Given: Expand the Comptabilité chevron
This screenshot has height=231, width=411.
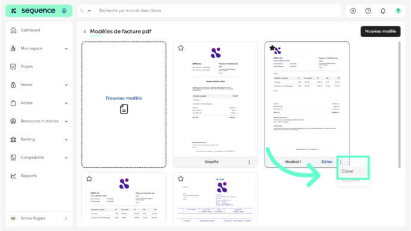Looking at the screenshot, I should click(x=66, y=158).
